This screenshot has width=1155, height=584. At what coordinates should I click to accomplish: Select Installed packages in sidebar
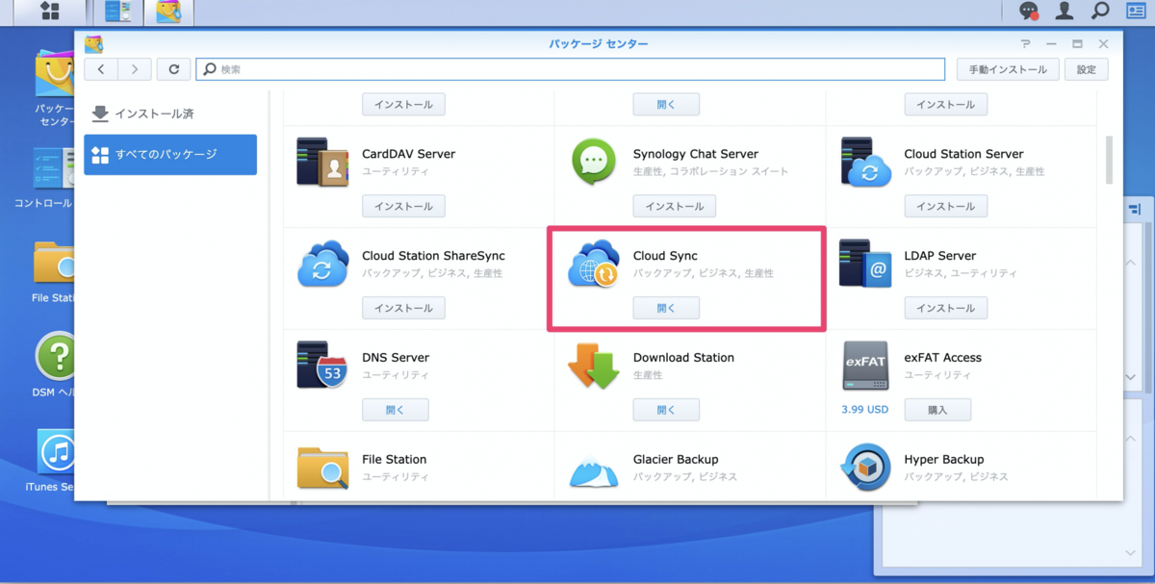point(154,114)
